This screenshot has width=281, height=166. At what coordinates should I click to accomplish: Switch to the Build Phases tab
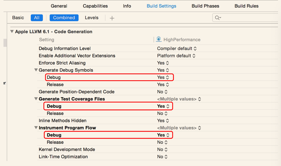click(205, 6)
